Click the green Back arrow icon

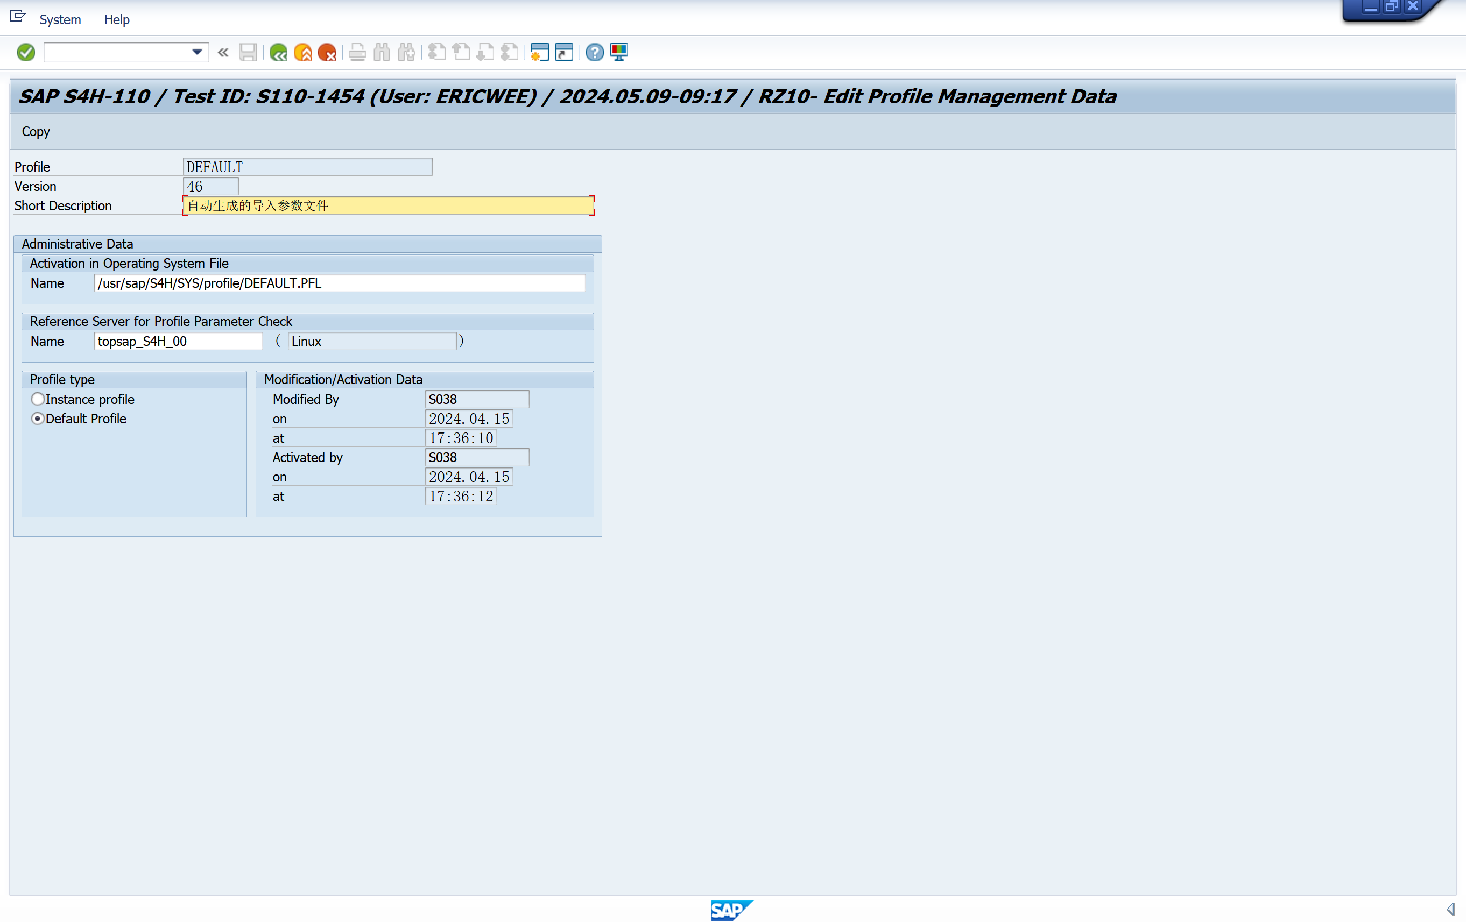278,53
